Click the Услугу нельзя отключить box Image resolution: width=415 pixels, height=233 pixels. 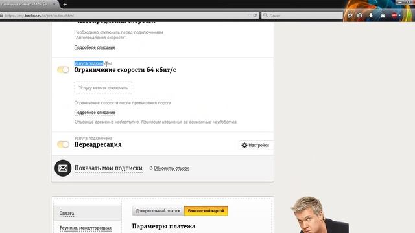pos(103,88)
